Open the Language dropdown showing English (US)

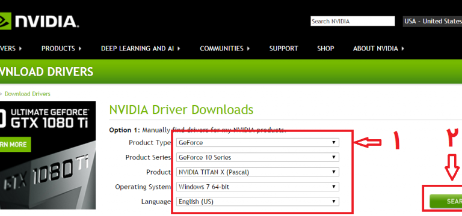pos(257,202)
